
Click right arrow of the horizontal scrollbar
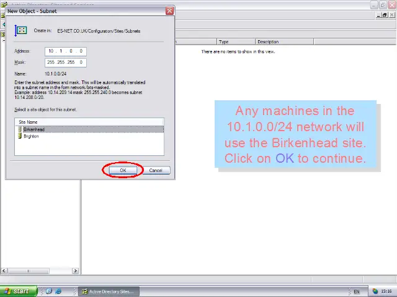[x=76, y=271]
